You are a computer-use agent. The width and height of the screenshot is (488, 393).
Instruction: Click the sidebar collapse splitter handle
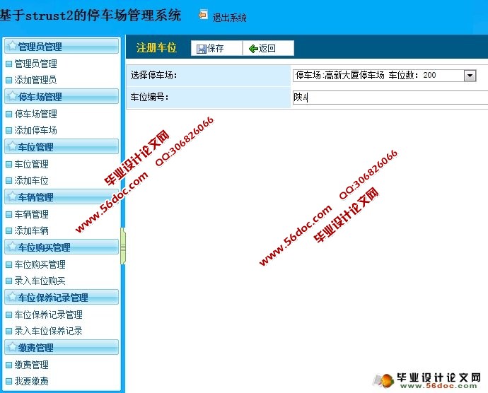tap(123, 246)
